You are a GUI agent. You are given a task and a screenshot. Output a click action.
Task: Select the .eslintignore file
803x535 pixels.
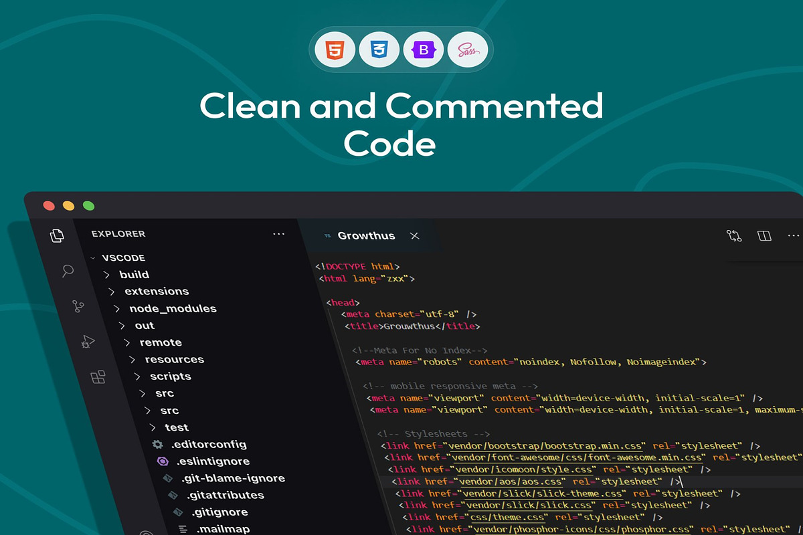pos(213,461)
